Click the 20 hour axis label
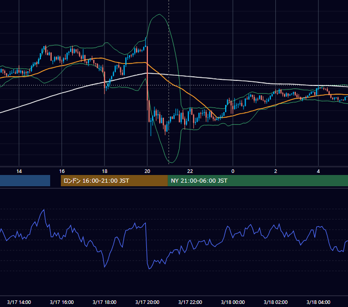 click(x=147, y=171)
